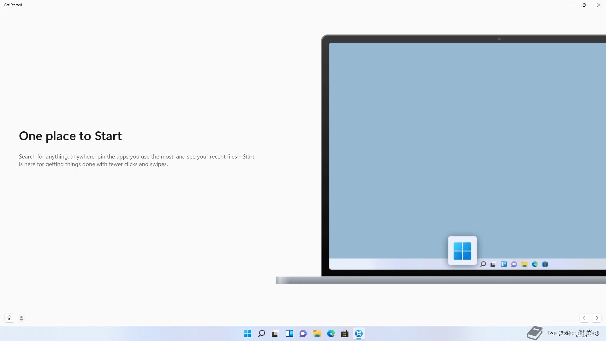Open taskbar Search
This screenshot has width=606, height=341.
tap(262, 333)
